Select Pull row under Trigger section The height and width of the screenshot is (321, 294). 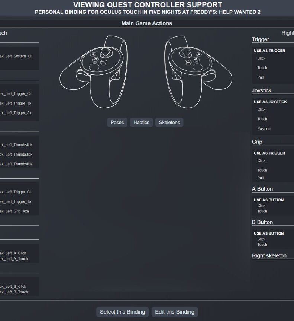tap(260, 77)
